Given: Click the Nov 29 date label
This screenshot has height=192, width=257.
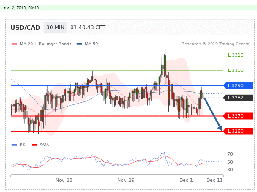Looking at the screenshot, I should (126, 180).
